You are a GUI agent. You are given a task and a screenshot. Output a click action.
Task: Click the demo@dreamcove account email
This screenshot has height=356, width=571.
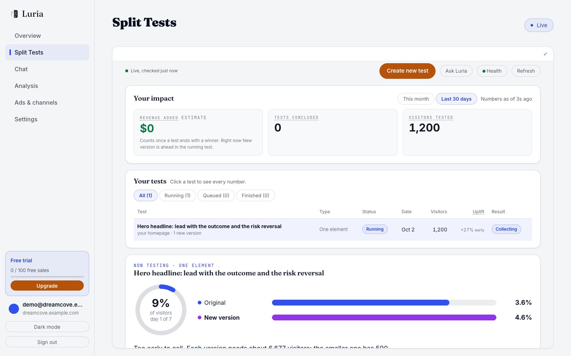(x=52, y=305)
